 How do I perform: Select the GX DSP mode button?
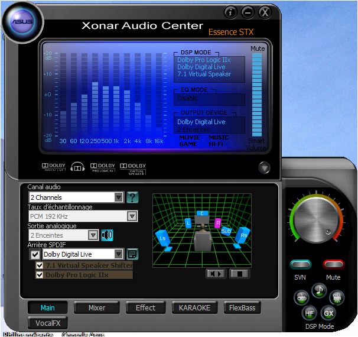pyautogui.click(x=328, y=313)
